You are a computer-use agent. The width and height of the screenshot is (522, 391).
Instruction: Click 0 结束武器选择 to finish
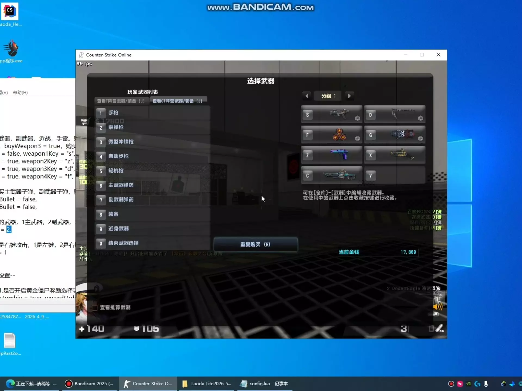point(153,243)
